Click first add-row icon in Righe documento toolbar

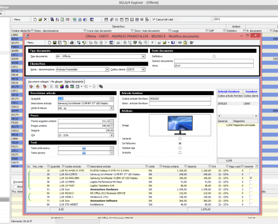(31, 86)
